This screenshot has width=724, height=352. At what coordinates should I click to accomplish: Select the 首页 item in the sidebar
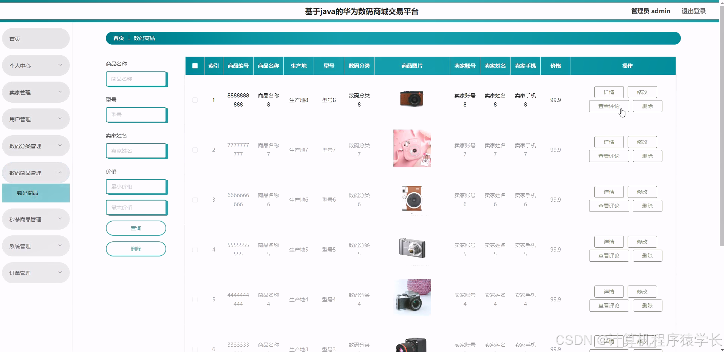36,38
